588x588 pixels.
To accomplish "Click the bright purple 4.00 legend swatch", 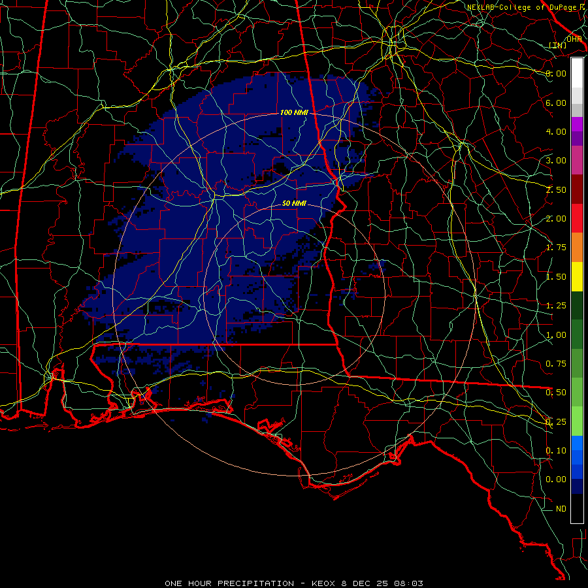I will point(577,124).
